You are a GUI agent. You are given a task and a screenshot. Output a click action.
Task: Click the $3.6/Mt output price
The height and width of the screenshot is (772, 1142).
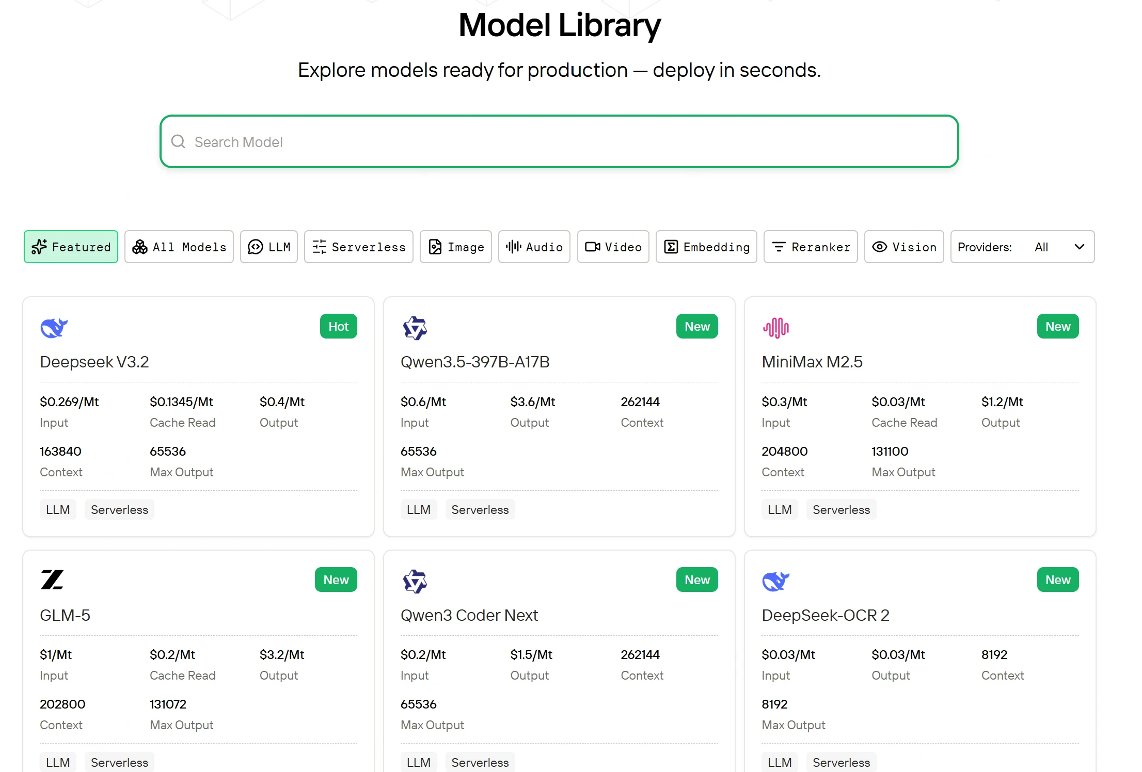coord(533,401)
